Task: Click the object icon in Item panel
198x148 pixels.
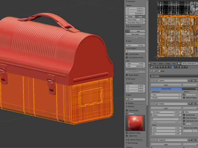Action: (127, 99)
